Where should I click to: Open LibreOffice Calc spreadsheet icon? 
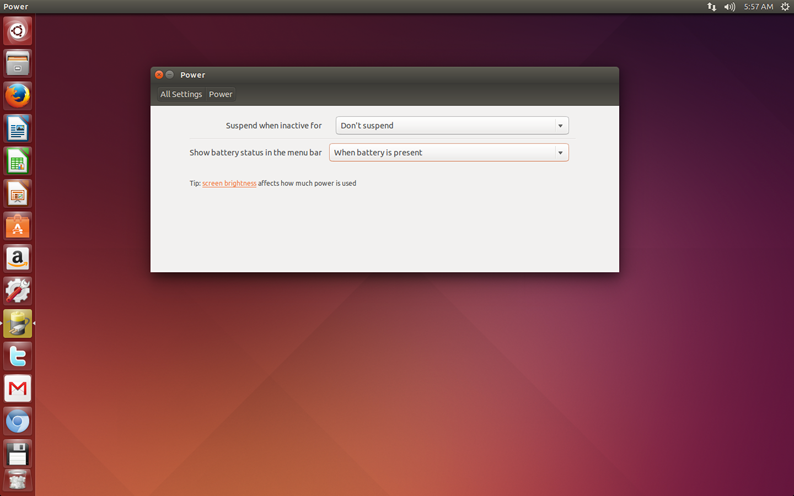(18, 161)
